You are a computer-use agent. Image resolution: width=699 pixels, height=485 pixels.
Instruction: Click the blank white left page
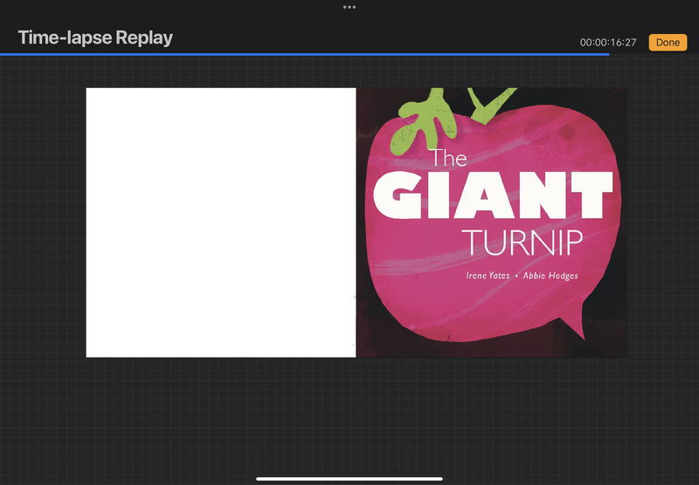pyautogui.click(x=220, y=222)
